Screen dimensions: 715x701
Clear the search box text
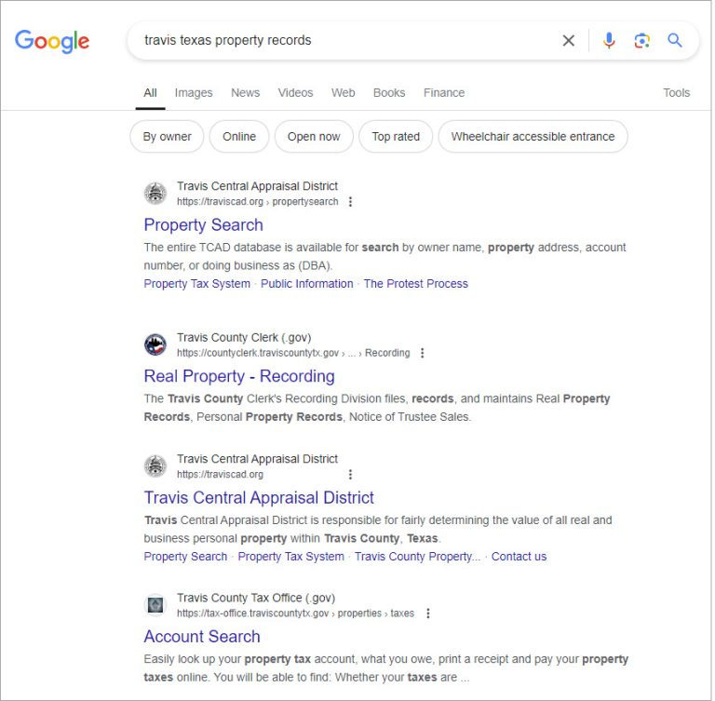[x=568, y=41]
